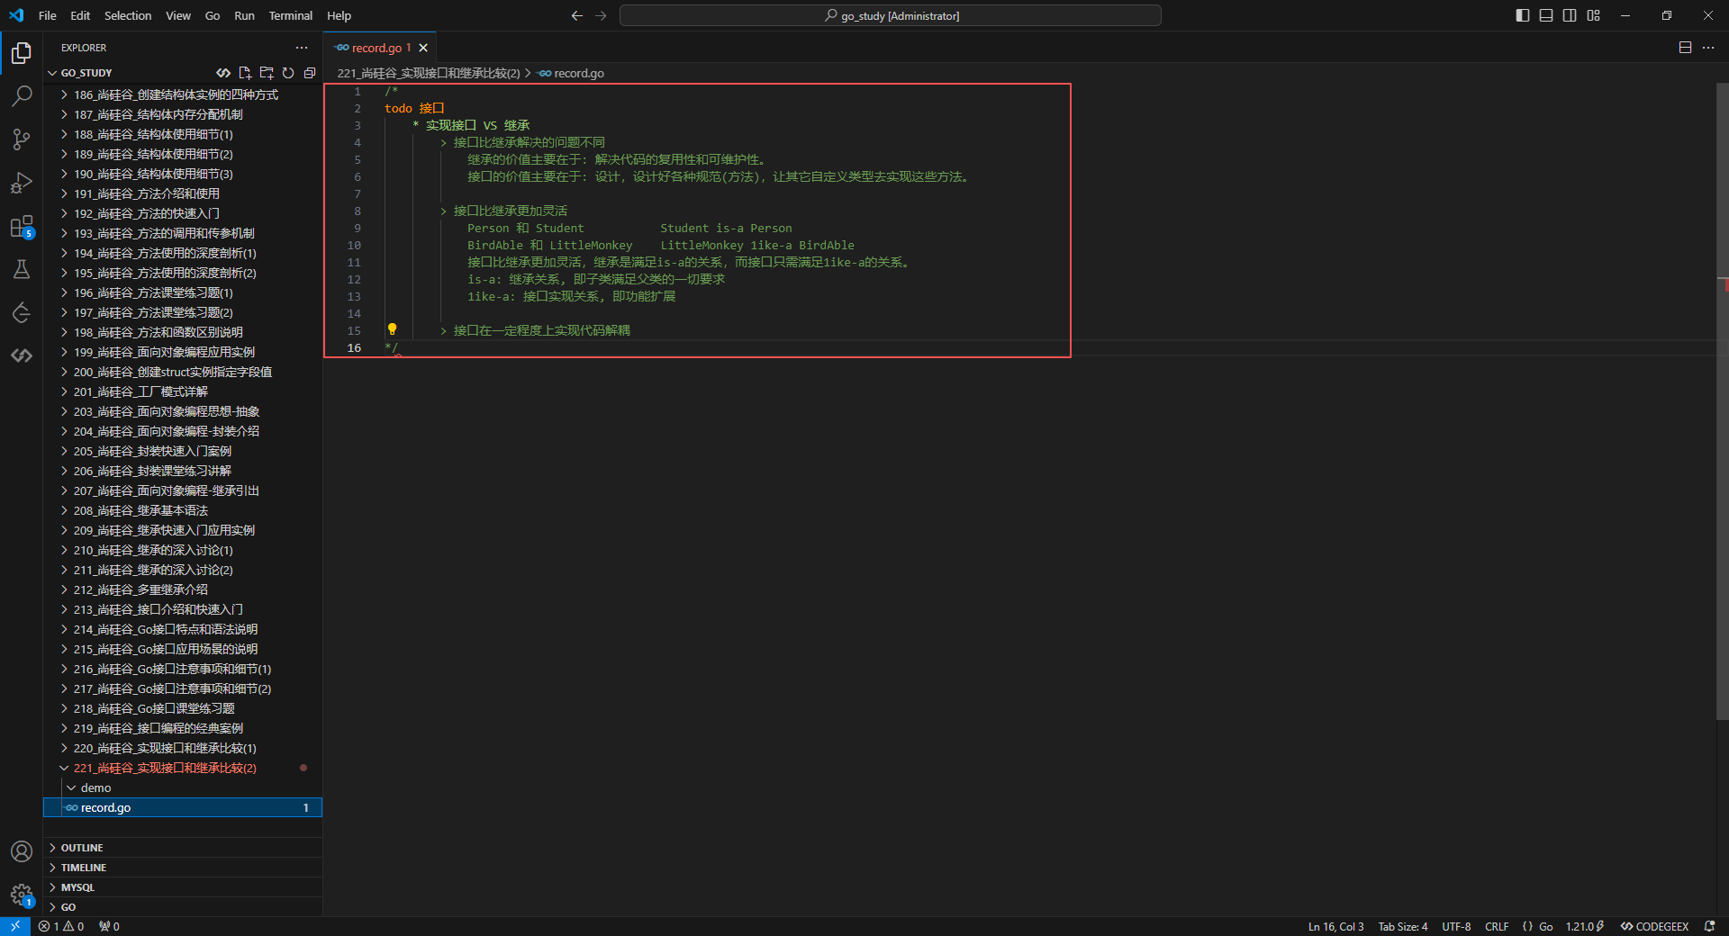The width and height of the screenshot is (1729, 936).
Task: Expand folder 212_尚硅谷_多重继承介绍
Action: tap(183, 589)
